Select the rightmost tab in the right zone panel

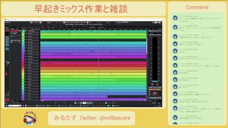(160, 29)
